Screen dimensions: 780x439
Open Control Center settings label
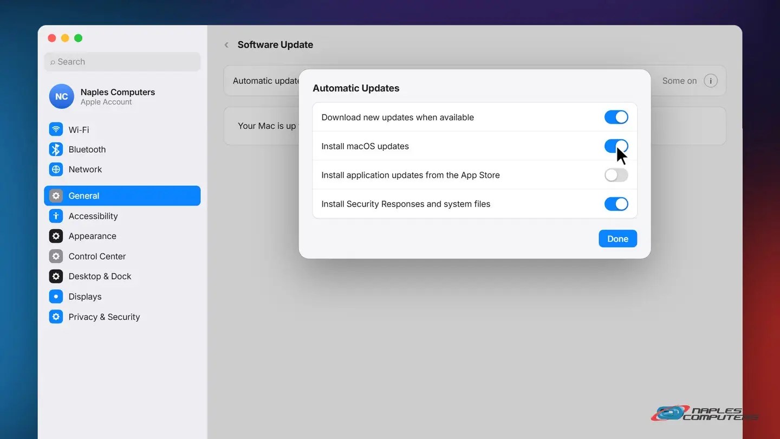tap(97, 256)
